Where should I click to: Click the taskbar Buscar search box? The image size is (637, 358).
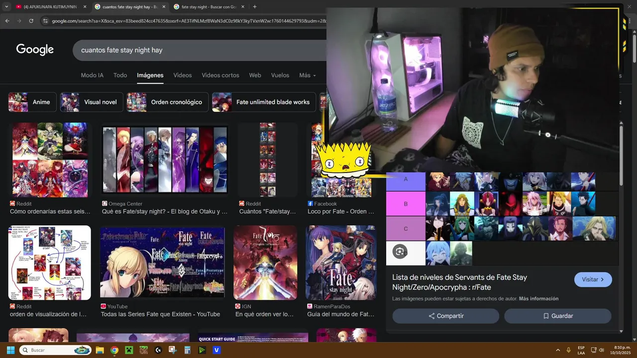pos(56,350)
